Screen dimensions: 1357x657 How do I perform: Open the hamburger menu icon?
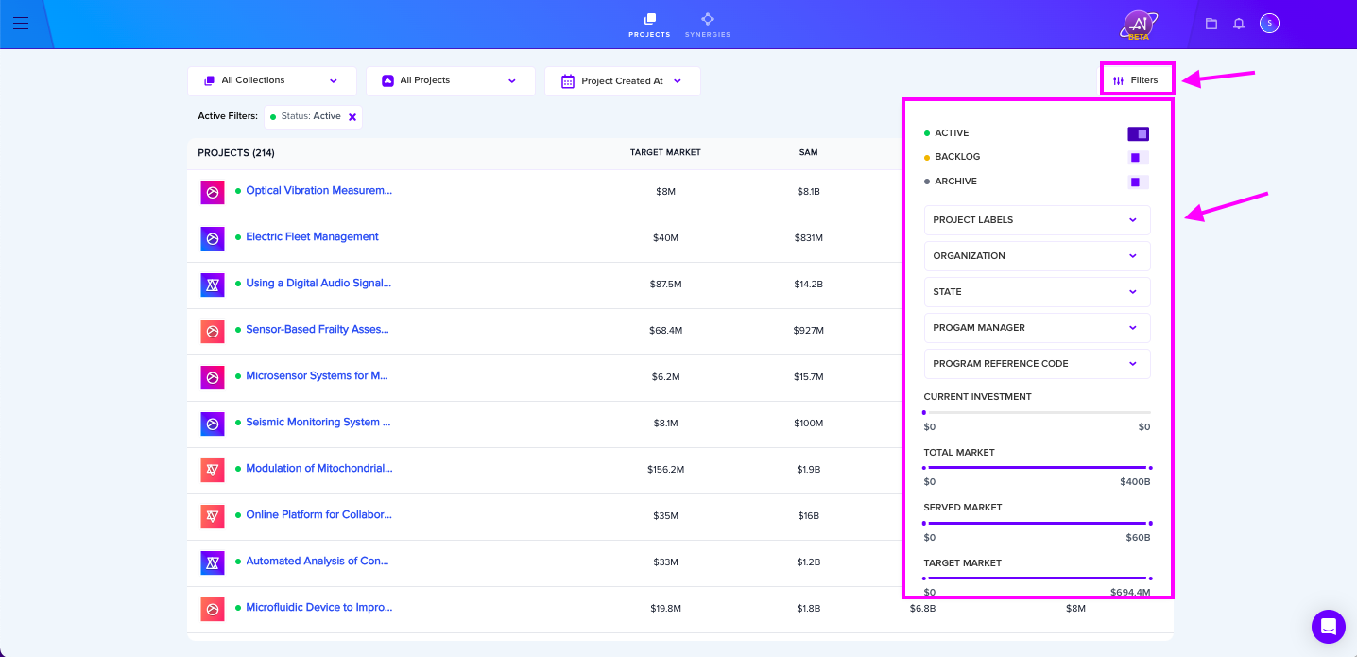pyautogui.click(x=21, y=24)
